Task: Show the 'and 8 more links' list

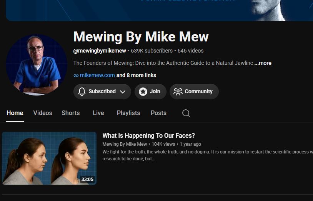Action: pos(136,75)
